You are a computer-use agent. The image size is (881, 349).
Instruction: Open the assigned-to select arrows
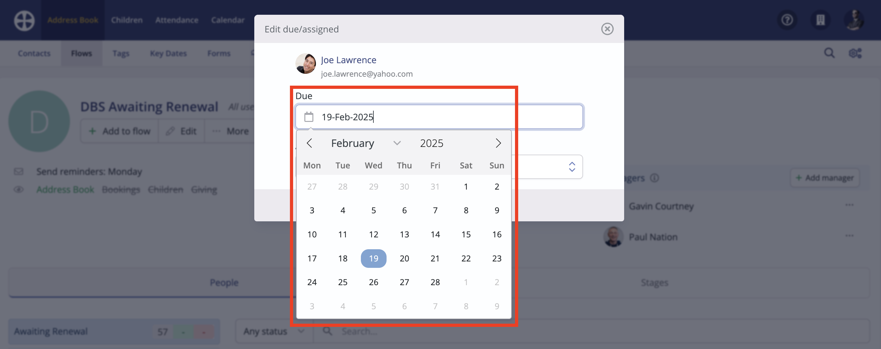[x=572, y=167]
